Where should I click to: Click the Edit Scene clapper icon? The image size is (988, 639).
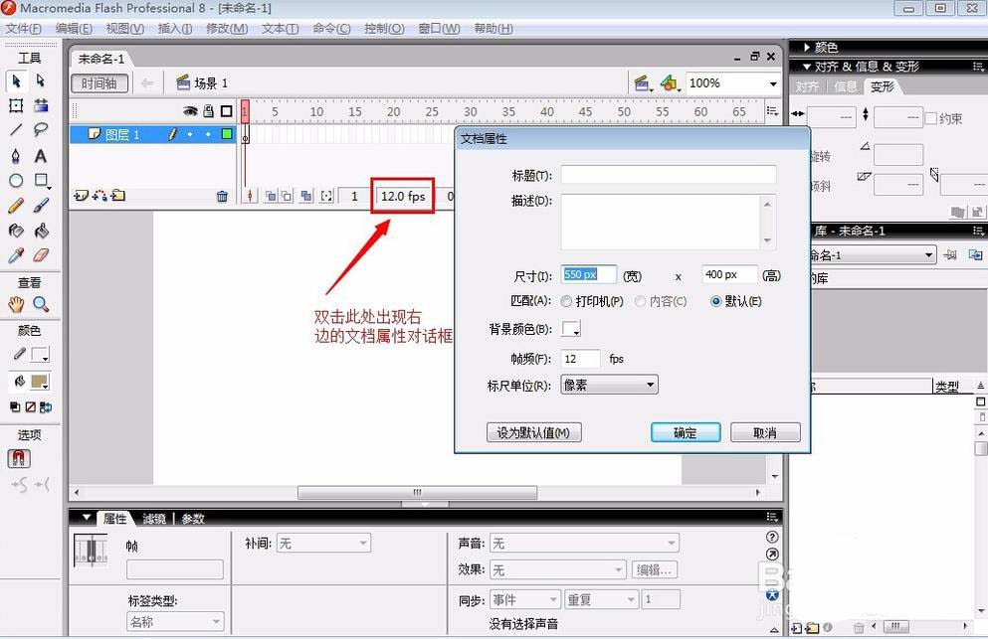tap(643, 83)
